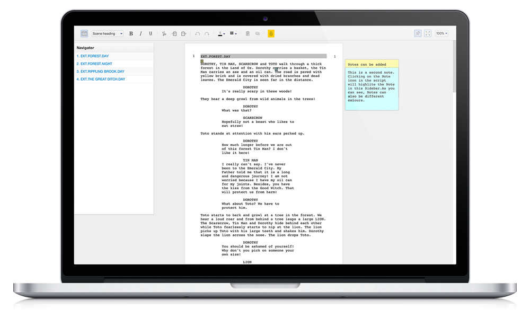
Task: Click the highlighted EXT.FOREST.DAY scene heading
Action: [263, 56]
